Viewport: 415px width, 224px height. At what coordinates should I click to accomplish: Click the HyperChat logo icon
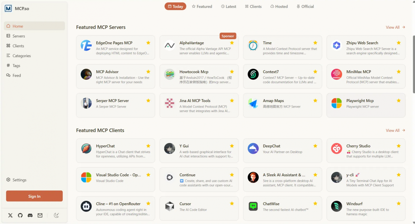pyautogui.click(x=86, y=149)
